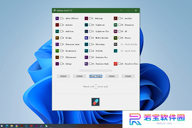Open Photoshop from the taskbar
The width and height of the screenshot is (192, 128).
click(x=26, y=126)
